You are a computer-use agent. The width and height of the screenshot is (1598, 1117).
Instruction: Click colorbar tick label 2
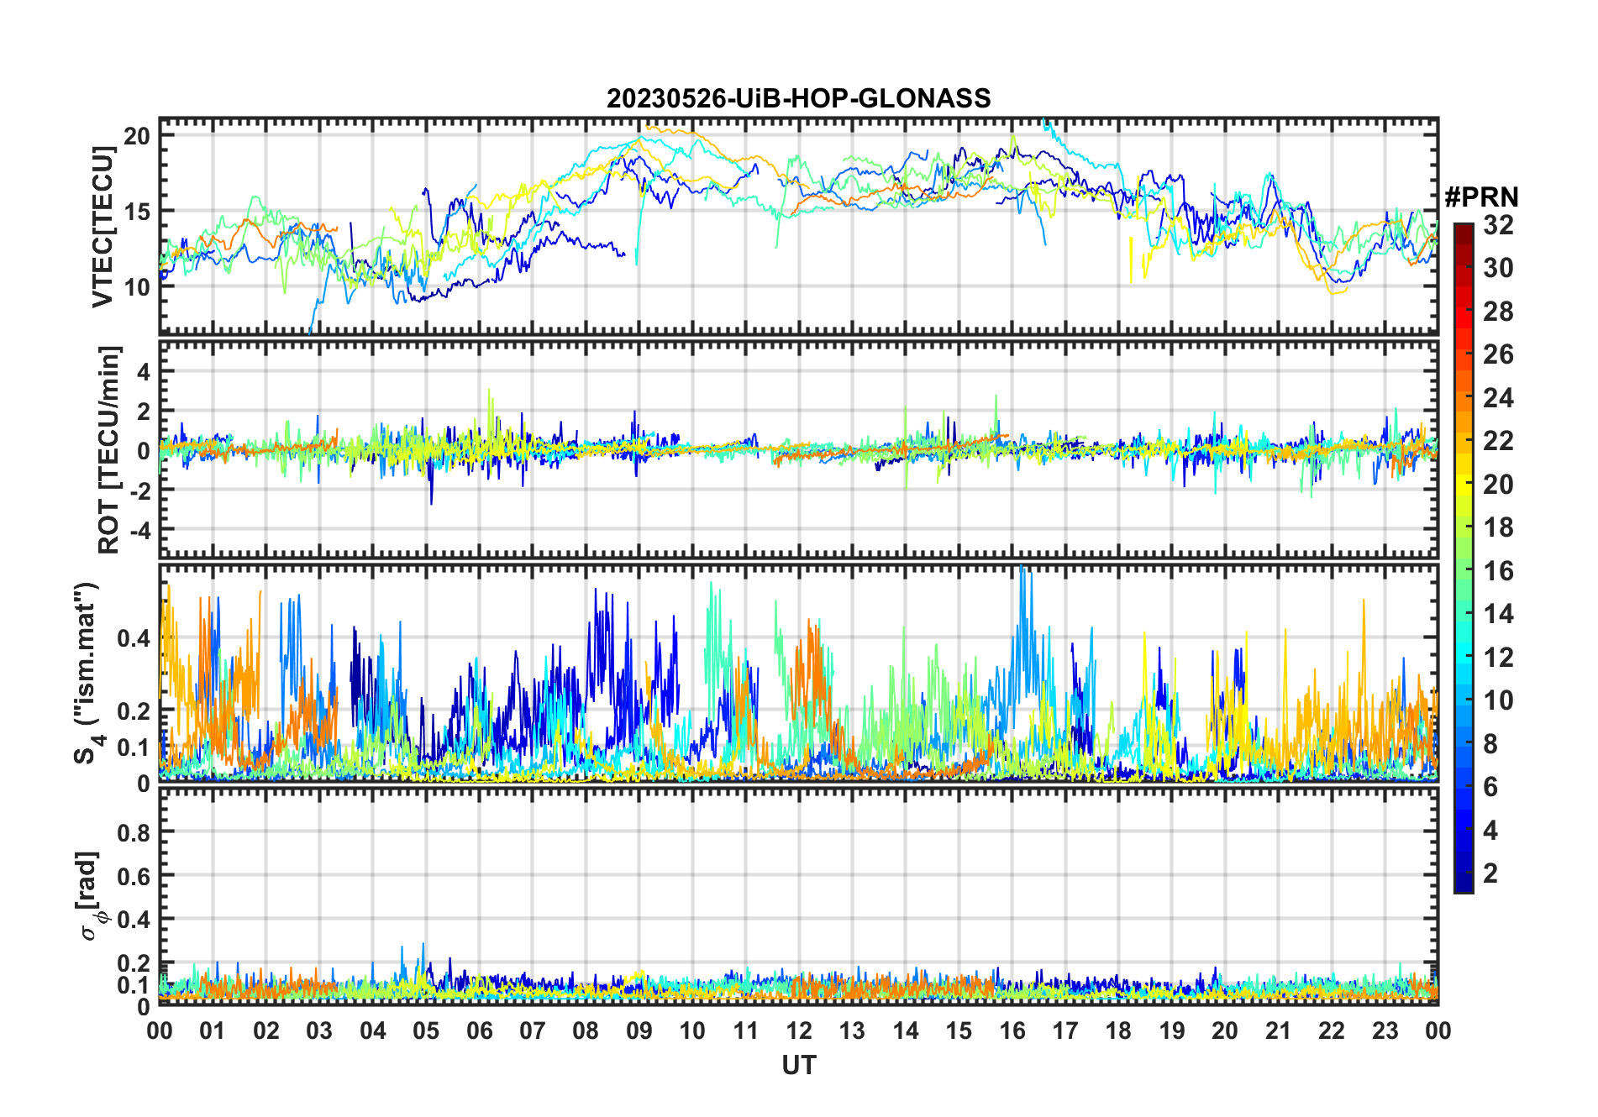click(1490, 873)
